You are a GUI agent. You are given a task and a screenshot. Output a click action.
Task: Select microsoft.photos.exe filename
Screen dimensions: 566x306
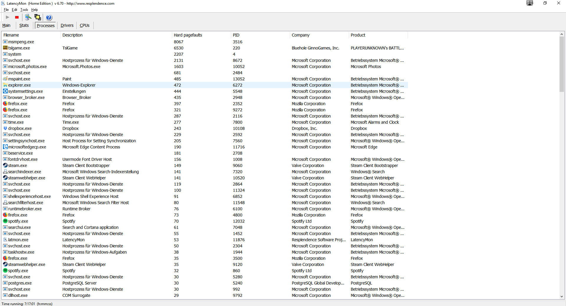pyautogui.click(x=27, y=67)
